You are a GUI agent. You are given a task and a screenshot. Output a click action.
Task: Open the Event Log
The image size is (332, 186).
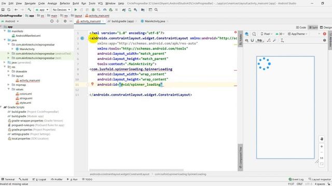pyautogui.click(x=296, y=179)
